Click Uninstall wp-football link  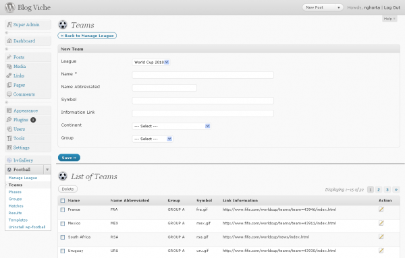coord(27,227)
